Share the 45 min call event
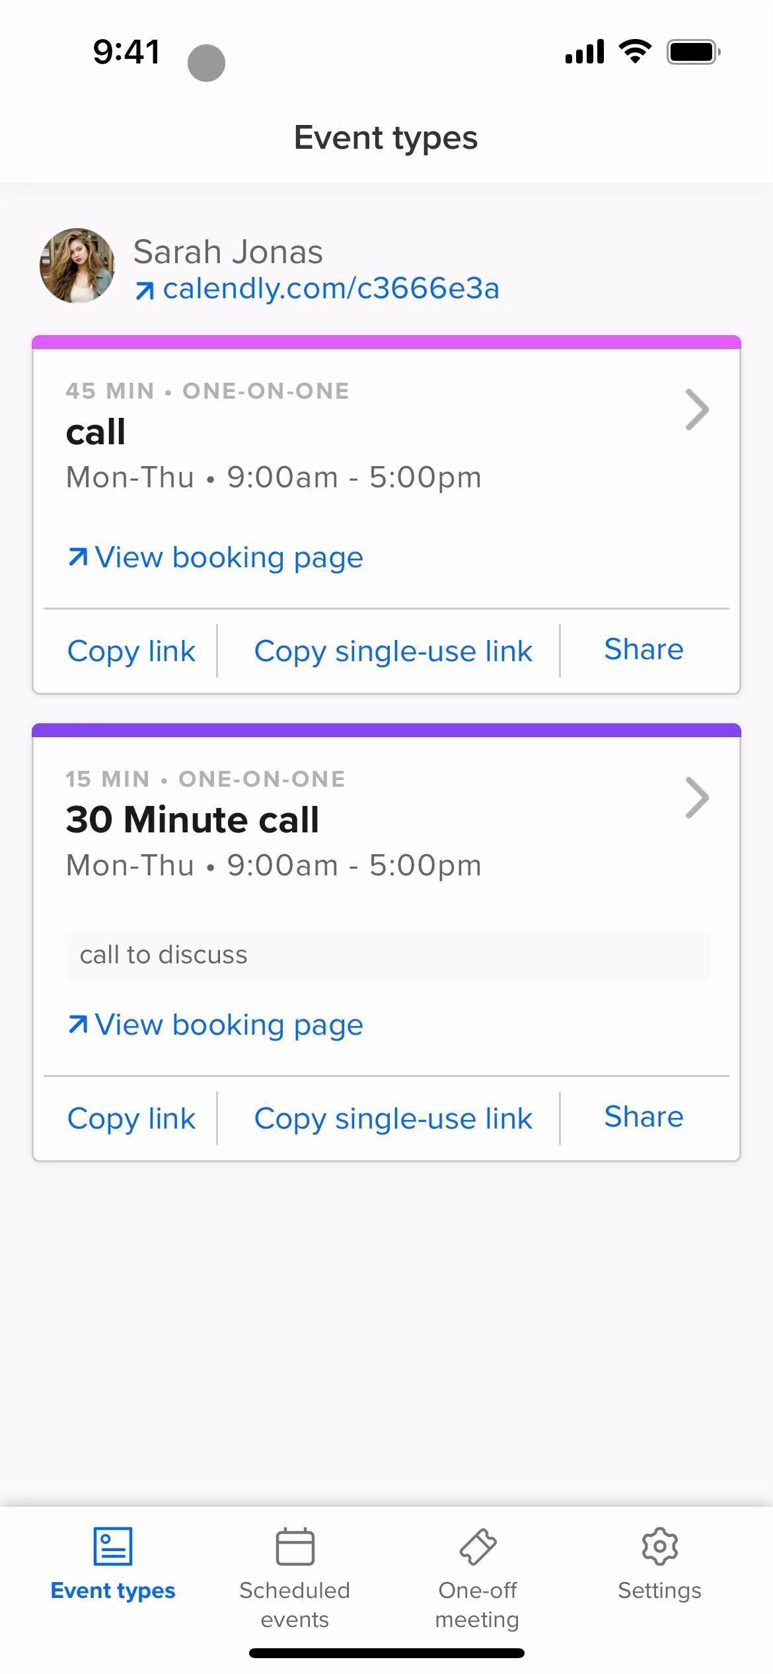 tap(644, 650)
